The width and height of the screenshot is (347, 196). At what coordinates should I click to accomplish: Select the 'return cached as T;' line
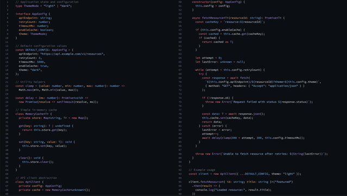coord(218,42)
